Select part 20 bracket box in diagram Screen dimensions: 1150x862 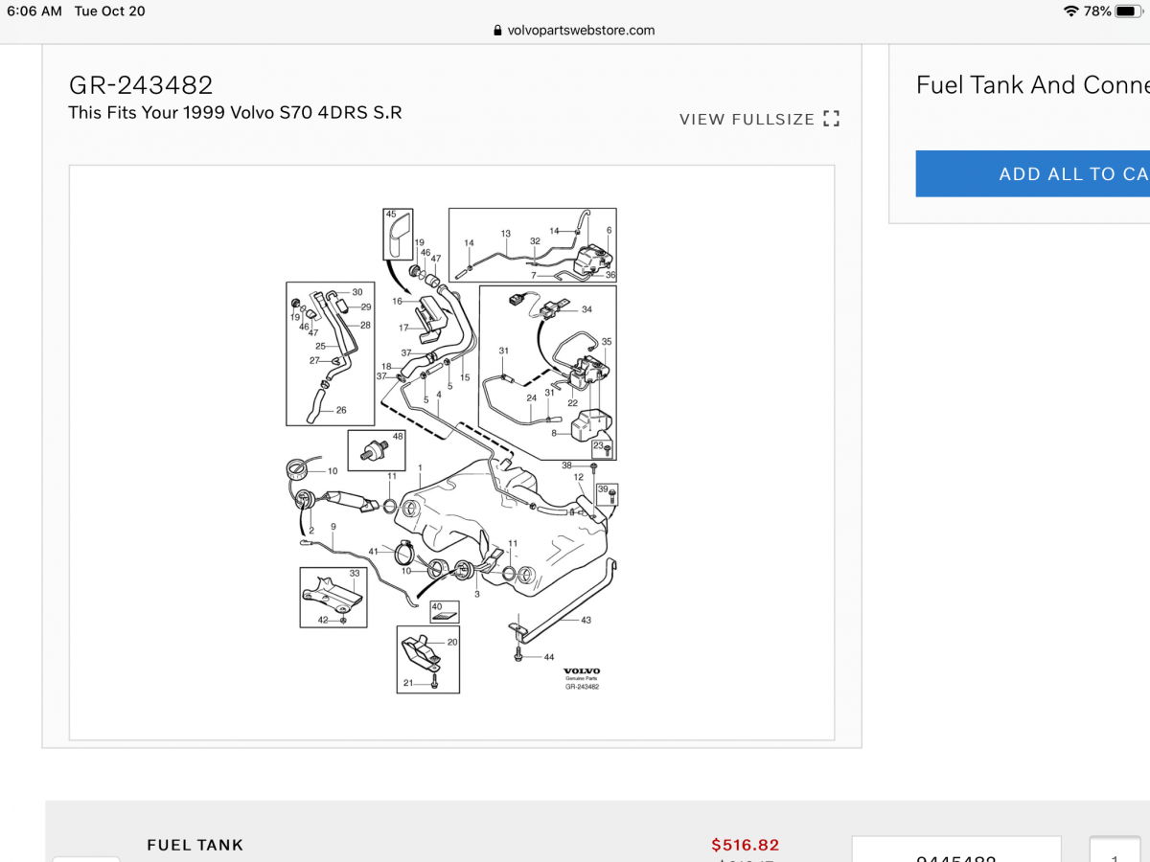click(x=428, y=659)
